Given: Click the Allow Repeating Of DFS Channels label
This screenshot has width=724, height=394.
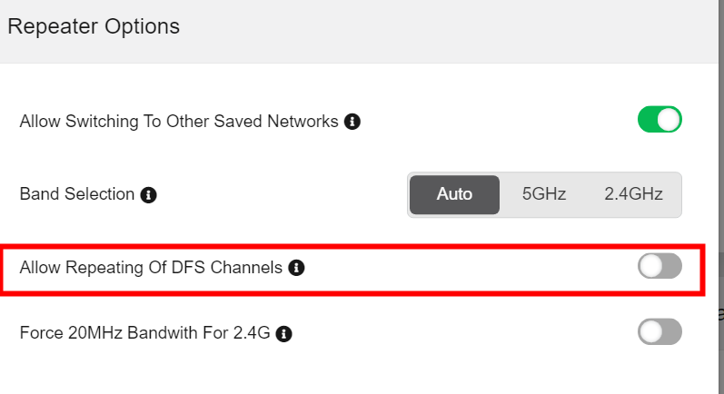Looking at the screenshot, I should (x=151, y=268).
